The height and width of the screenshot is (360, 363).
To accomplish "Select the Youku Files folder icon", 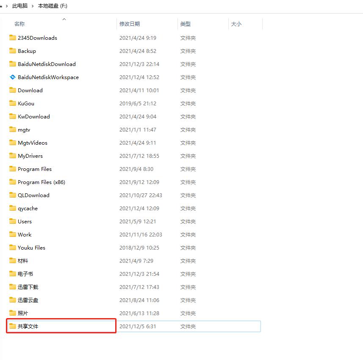I will [12, 247].
